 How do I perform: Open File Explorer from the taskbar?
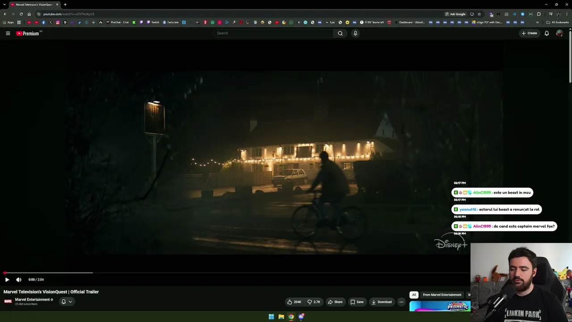(281, 317)
